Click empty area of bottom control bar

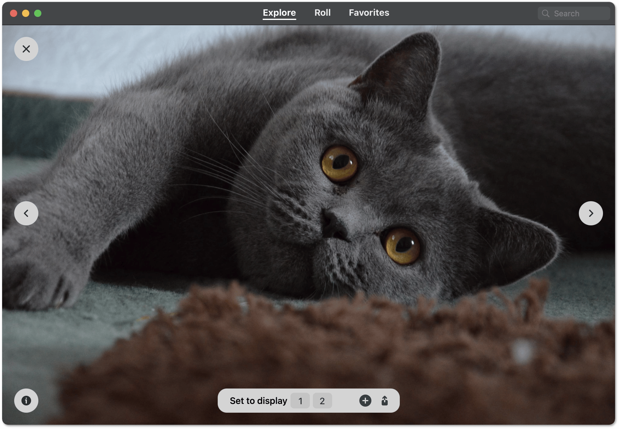346,401
